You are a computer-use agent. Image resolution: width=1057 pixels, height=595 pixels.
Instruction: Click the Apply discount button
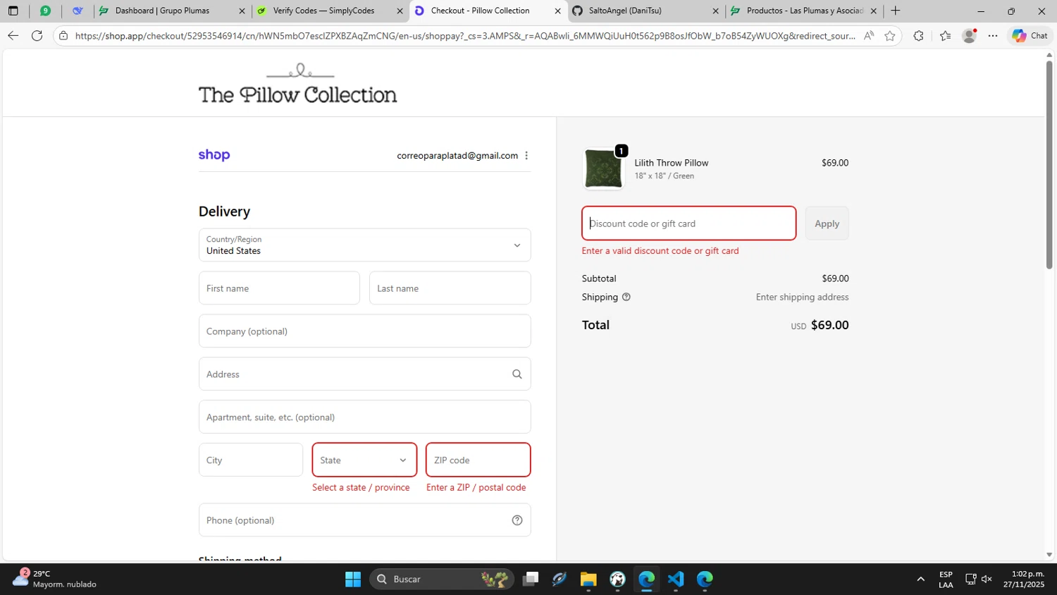pyautogui.click(x=827, y=223)
